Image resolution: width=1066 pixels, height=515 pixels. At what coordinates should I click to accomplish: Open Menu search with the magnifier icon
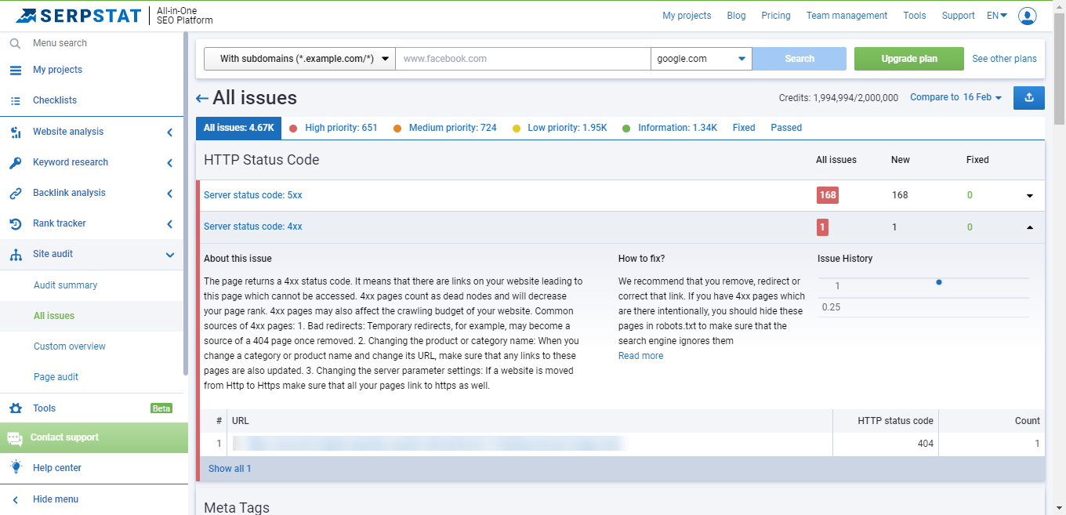(x=15, y=43)
